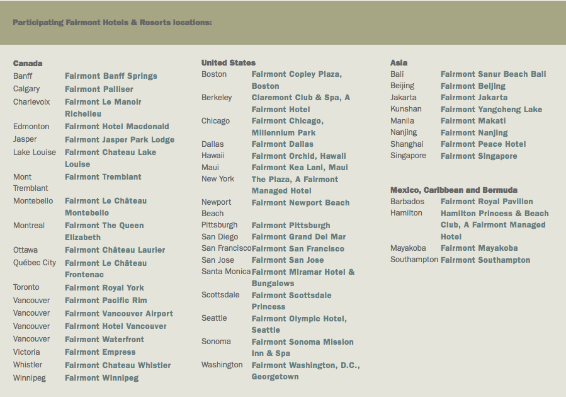Open the Fairmont Pacific Rim link

106,301
